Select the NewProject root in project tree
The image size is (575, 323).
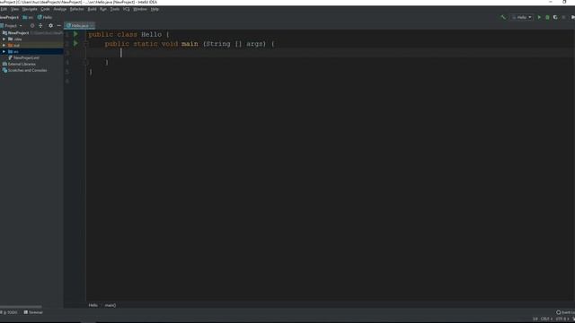pyautogui.click(x=18, y=33)
